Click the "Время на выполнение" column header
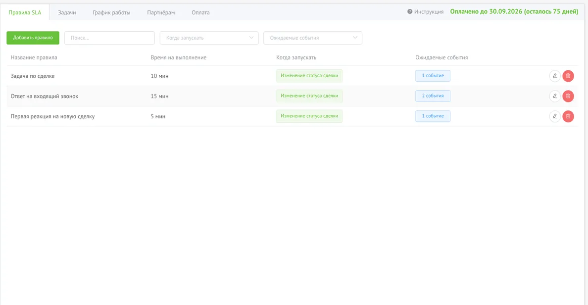588x305 pixels. coord(179,58)
